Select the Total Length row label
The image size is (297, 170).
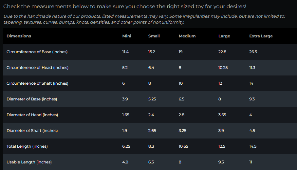(27, 146)
